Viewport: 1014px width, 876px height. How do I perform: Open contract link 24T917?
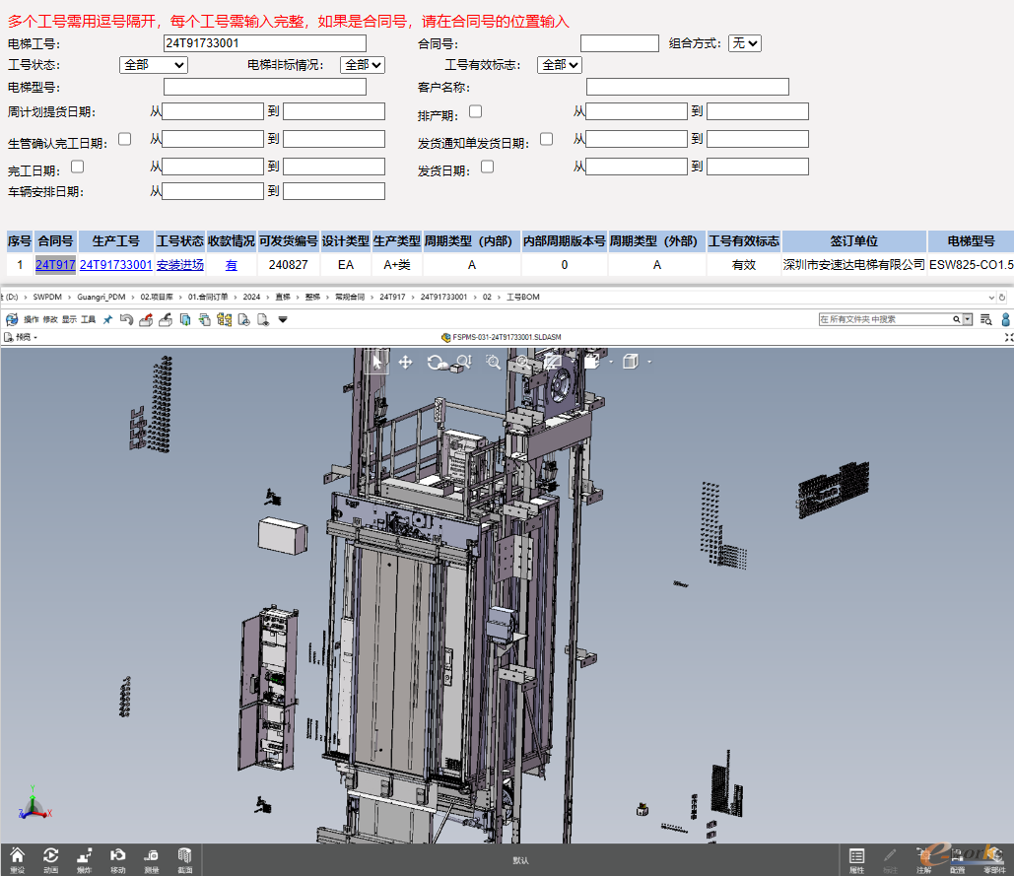[55, 265]
